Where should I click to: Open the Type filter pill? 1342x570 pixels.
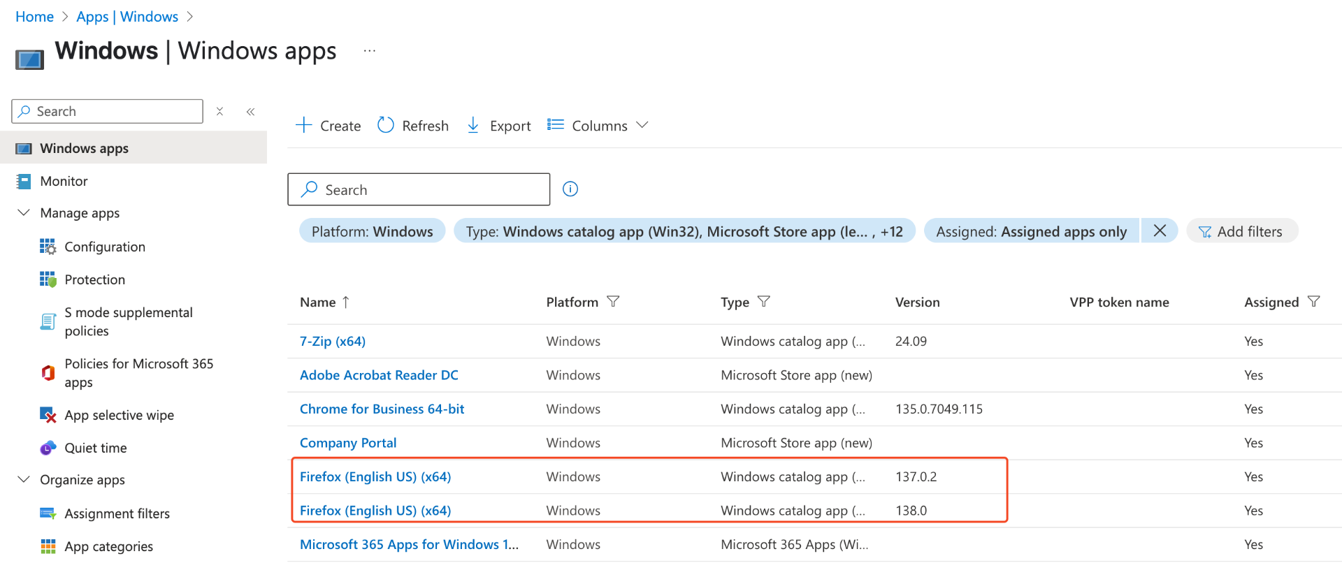(x=684, y=231)
